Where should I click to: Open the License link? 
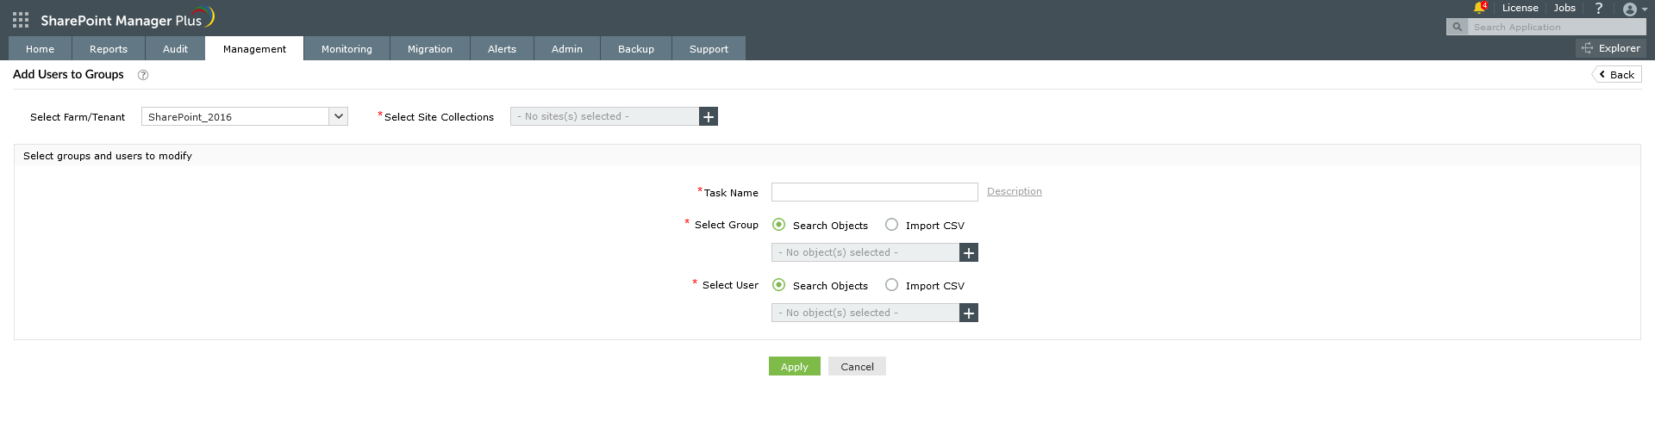(x=1520, y=8)
